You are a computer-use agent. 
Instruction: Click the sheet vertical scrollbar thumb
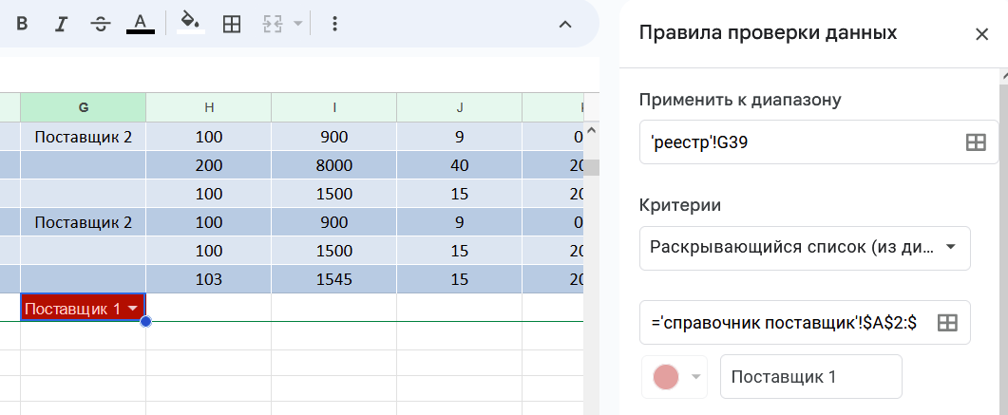592,167
